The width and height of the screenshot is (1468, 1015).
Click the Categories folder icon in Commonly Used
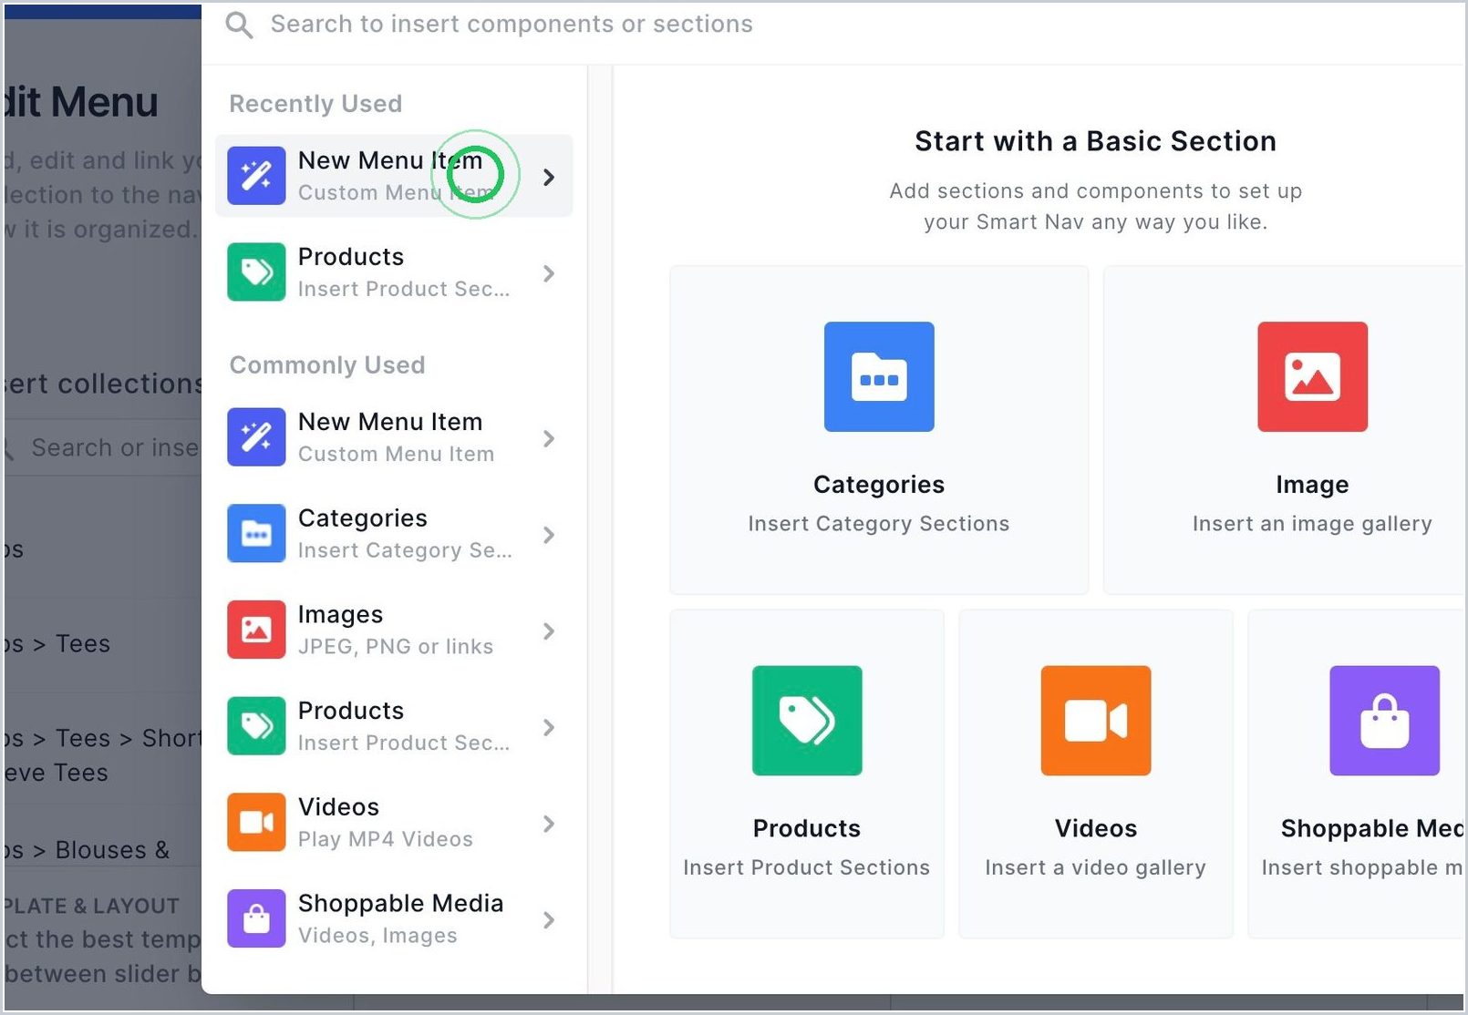tap(256, 534)
